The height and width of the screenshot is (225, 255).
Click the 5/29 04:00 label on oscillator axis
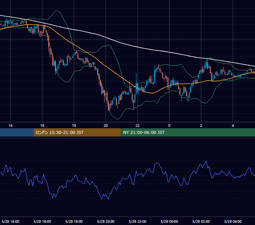pyautogui.click(x=233, y=221)
